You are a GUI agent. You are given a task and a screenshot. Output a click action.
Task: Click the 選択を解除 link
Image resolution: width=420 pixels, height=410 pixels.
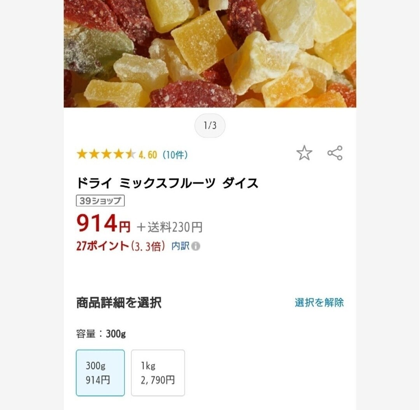click(x=319, y=303)
